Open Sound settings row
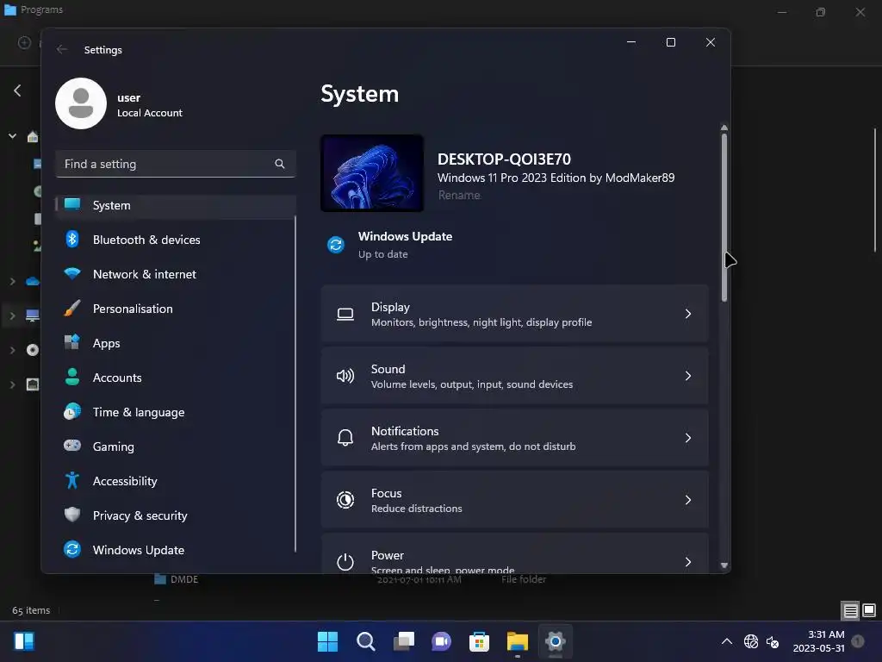This screenshot has width=882, height=662. (515, 376)
